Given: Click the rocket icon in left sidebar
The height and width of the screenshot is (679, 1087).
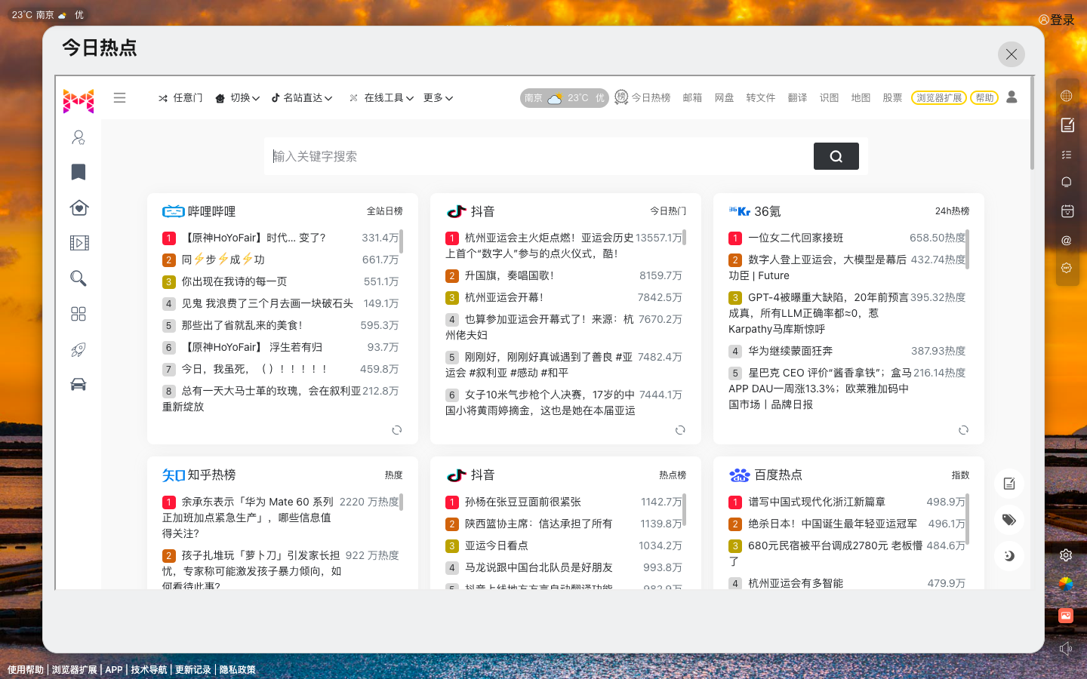Looking at the screenshot, I should [x=79, y=349].
